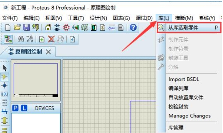
Task: Select the binoculars search icon
Action: (x=21, y=39)
